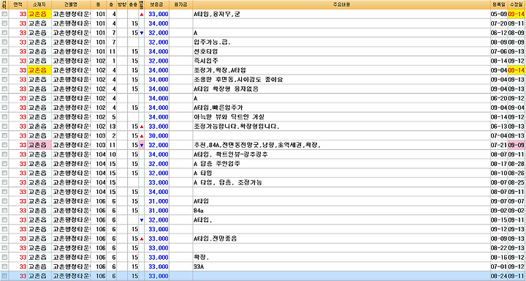Tick the checkbox for the A타입,융자무,군 row
This screenshot has height=281, width=526.
(4, 14)
